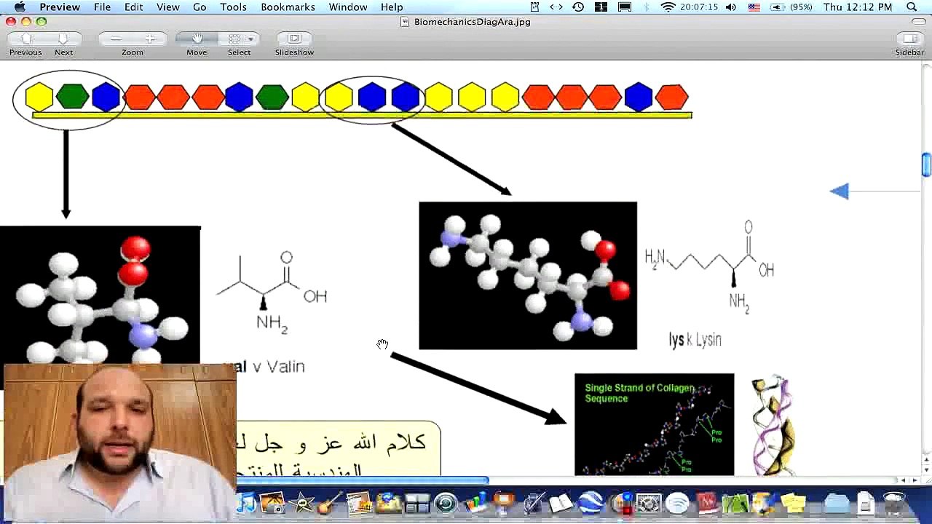Launch iMovie from the Dock
Screen dimensions: 932x524
tap(301, 503)
